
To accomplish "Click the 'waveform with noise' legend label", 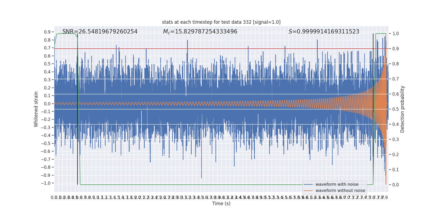I will point(337,184).
